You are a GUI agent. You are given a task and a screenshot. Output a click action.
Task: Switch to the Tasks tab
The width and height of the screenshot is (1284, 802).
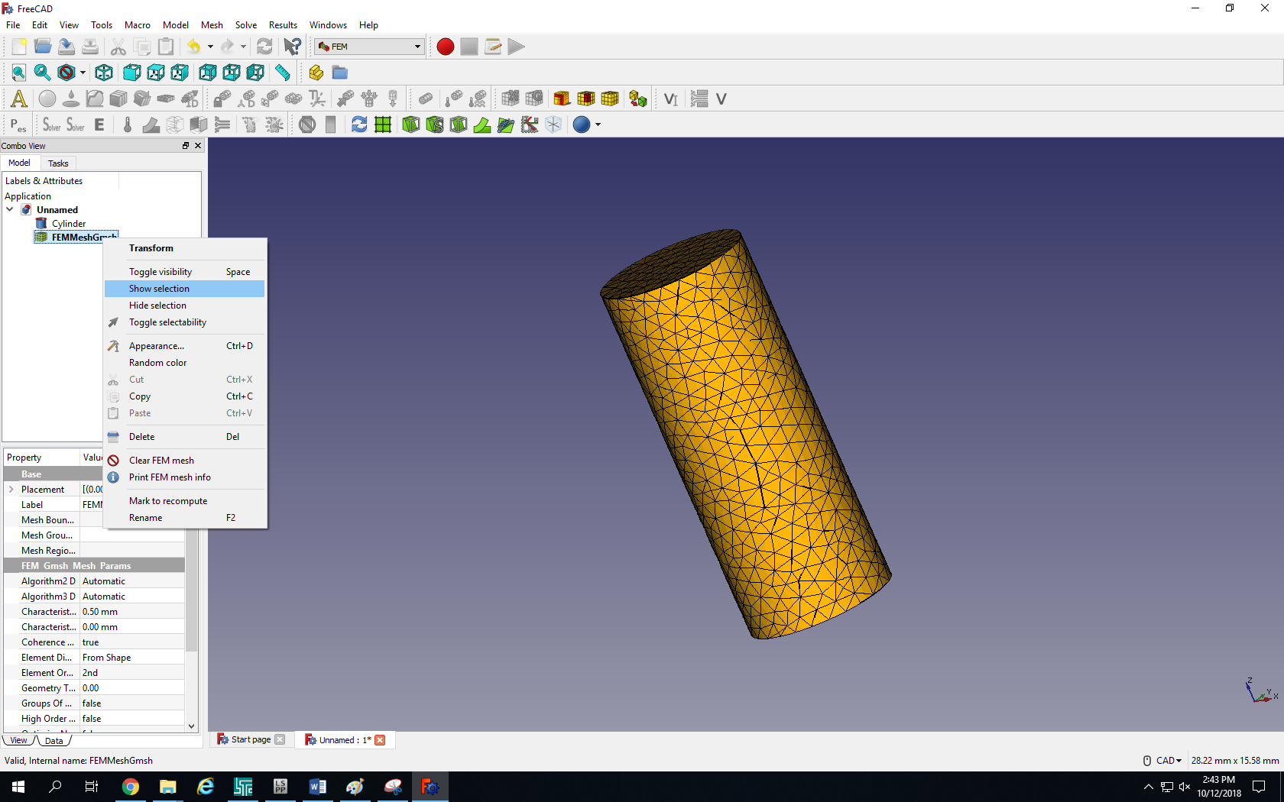click(x=58, y=163)
